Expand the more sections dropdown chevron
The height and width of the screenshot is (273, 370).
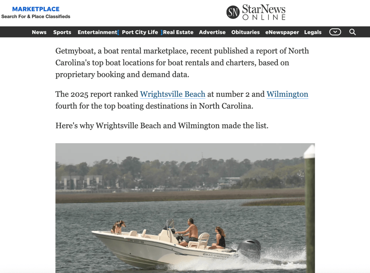(335, 32)
